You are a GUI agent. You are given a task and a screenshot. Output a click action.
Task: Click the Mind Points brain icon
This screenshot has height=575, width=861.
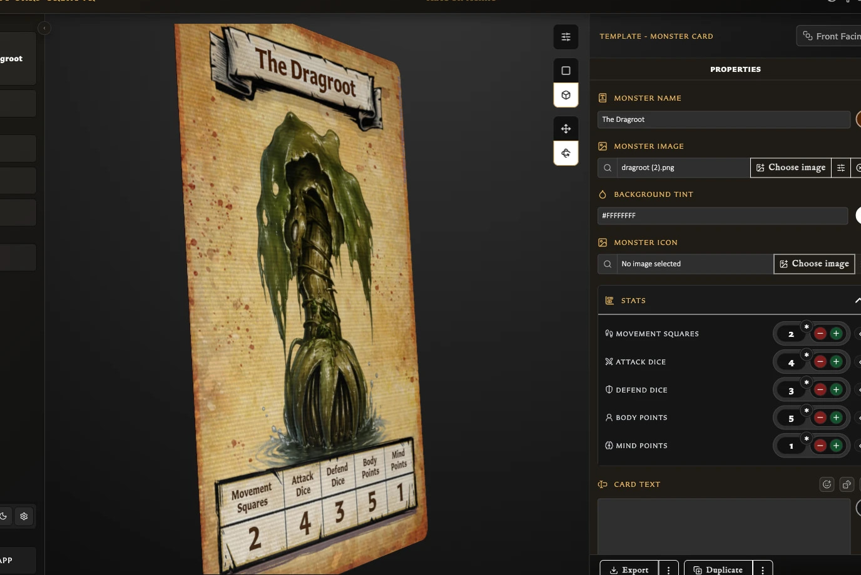click(x=609, y=446)
